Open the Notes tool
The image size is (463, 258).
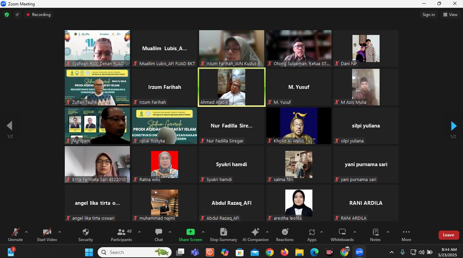(x=375, y=235)
